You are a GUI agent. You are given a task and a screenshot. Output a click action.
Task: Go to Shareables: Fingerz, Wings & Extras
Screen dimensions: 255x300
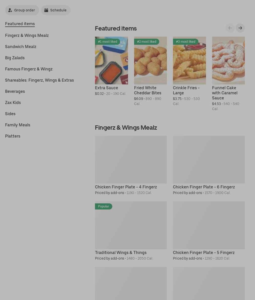pyautogui.click(x=39, y=80)
